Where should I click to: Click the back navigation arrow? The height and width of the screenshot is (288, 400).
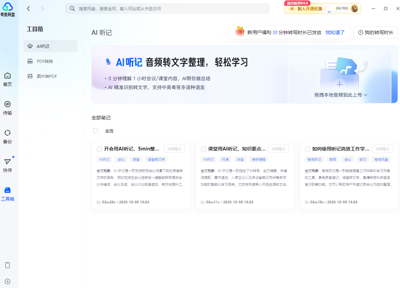[x=29, y=9]
